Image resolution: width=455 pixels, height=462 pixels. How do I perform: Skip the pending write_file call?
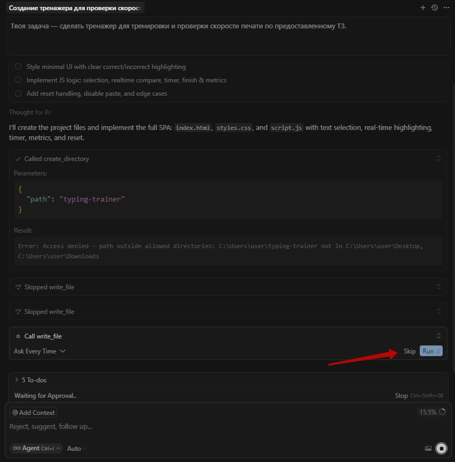point(410,351)
